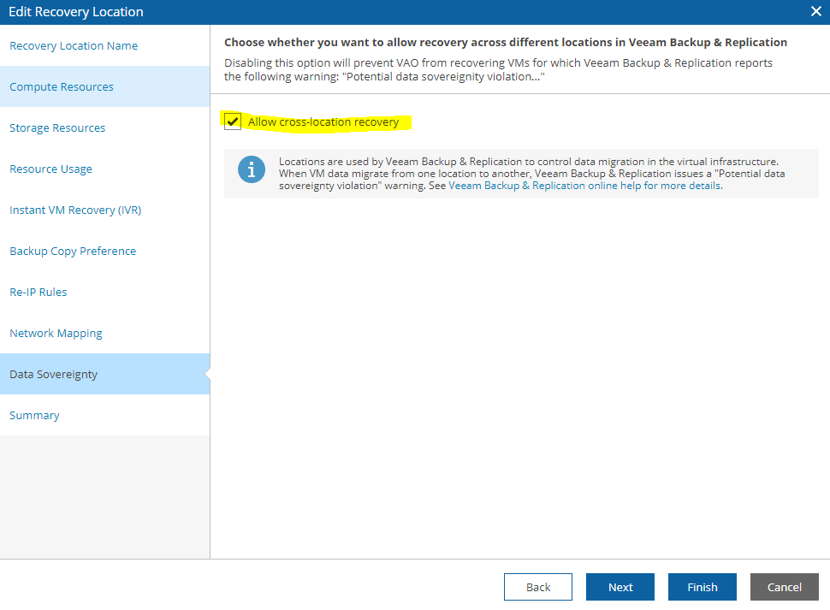Click the blue information icon
The image size is (830, 610).
(x=252, y=169)
